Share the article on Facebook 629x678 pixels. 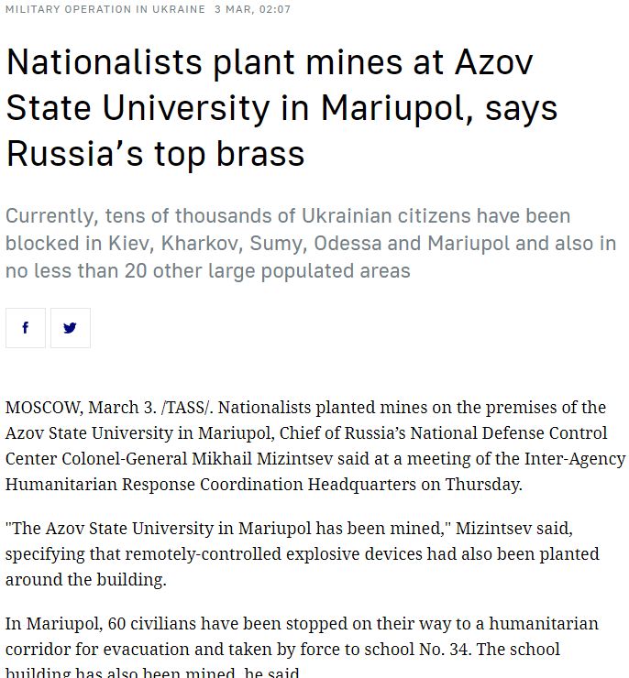[26, 328]
